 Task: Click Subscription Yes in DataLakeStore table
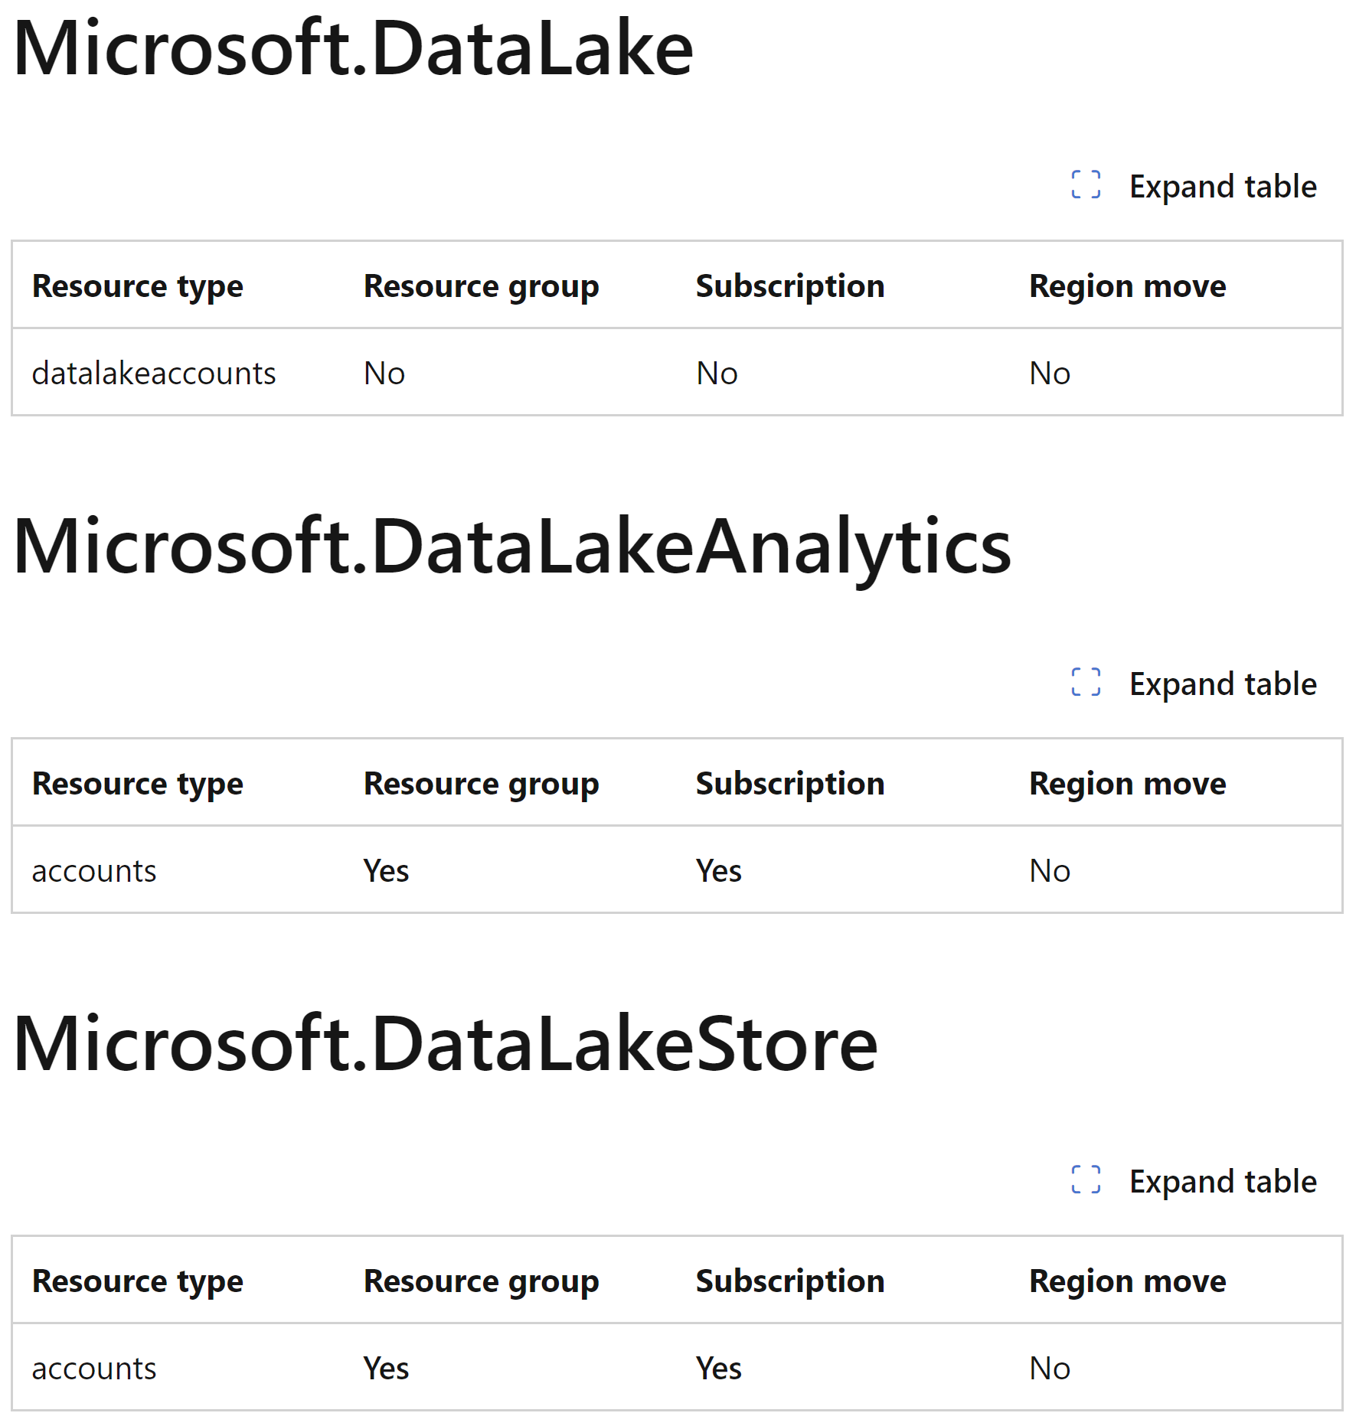click(x=718, y=1369)
